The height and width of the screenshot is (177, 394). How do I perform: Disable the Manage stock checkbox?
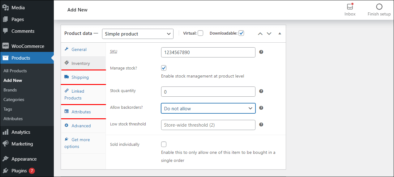pos(164,68)
